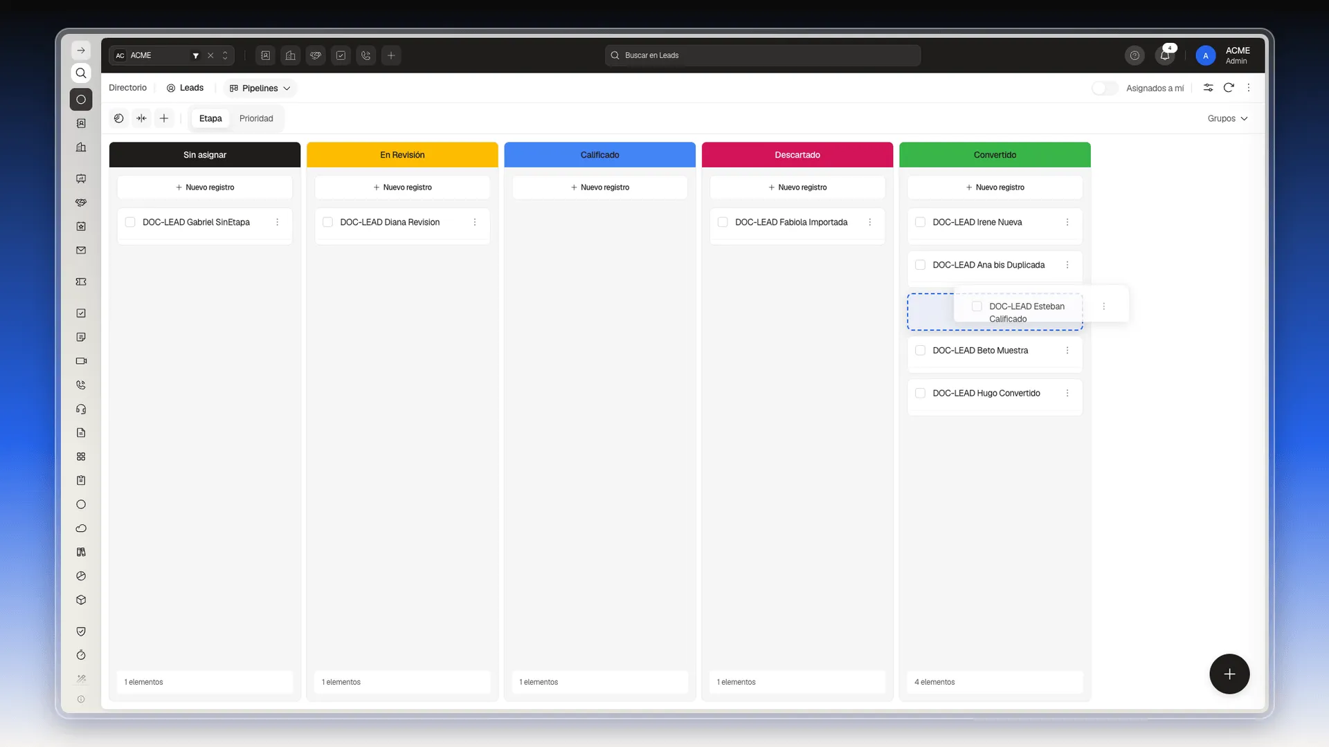Open the filter sliders icon
Screen dimensions: 1329x747
(1208, 88)
